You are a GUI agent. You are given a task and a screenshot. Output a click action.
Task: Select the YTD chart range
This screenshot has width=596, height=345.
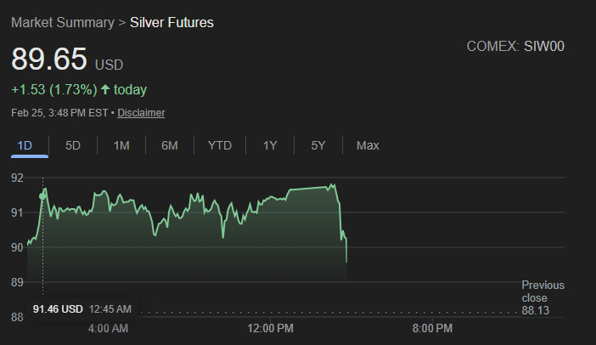(219, 145)
